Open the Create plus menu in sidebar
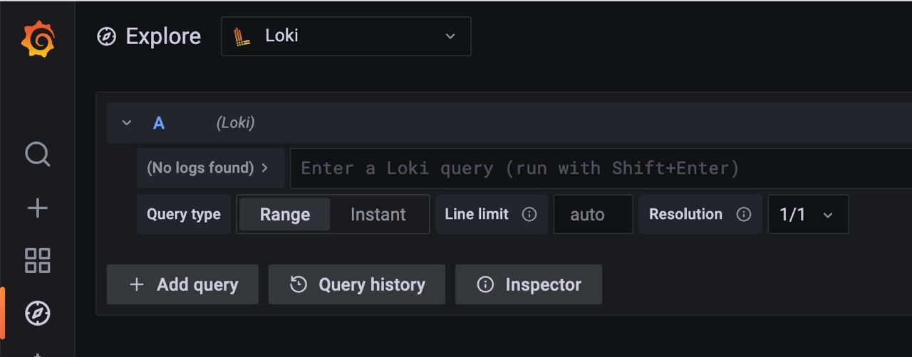912x357 pixels. pos(37,208)
